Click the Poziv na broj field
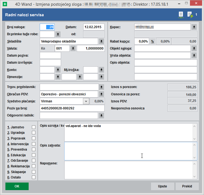The height and width of the screenshot is (195, 204). click(72, 108)
